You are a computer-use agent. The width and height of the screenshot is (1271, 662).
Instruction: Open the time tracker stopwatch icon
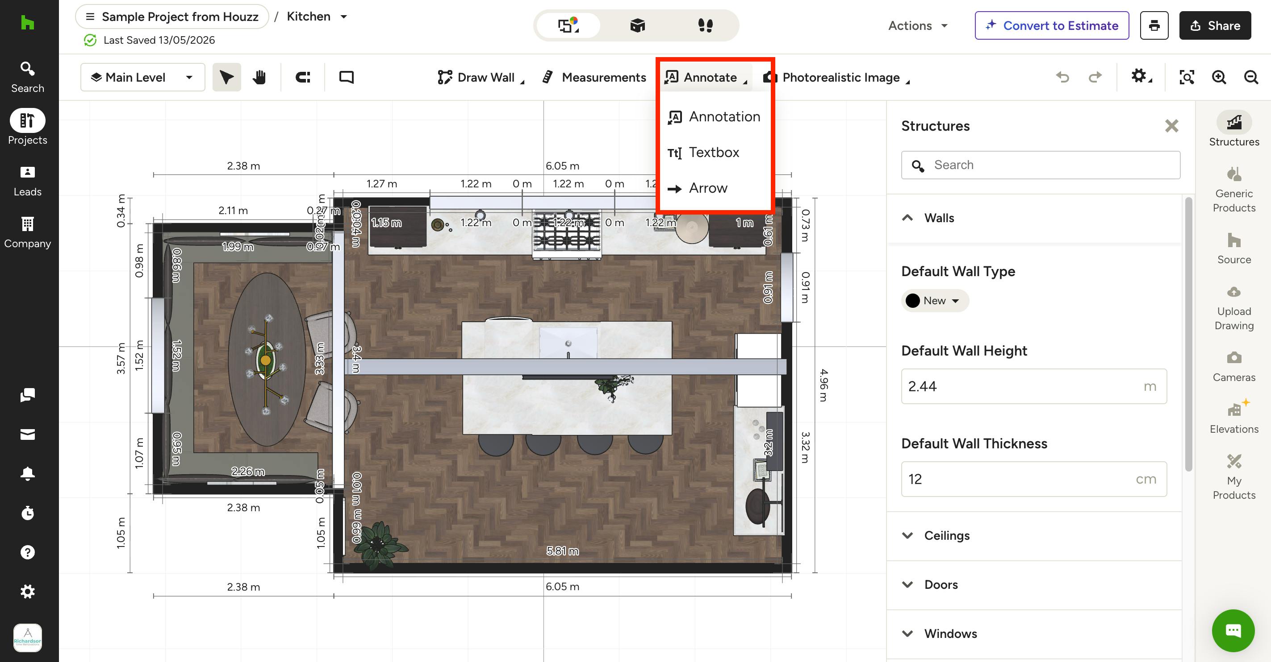tap(28, 513)
